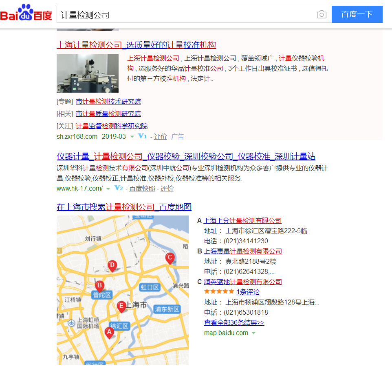Click the map.baidu.com URL text

pos(226,333)
